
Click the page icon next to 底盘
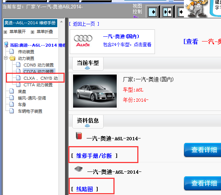click(12, 91)
